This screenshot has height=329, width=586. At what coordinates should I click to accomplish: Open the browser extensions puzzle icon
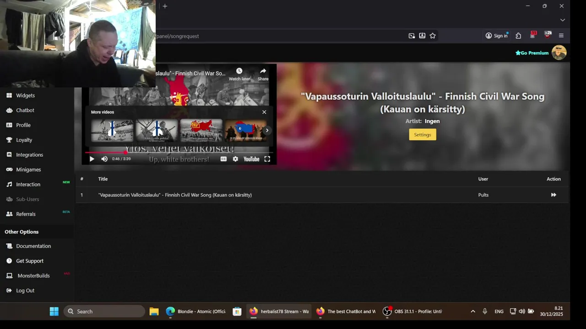[x=518, y=36]
